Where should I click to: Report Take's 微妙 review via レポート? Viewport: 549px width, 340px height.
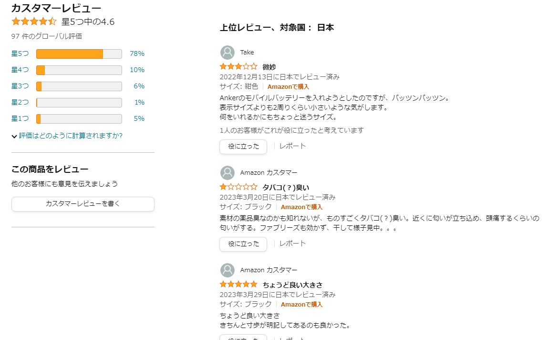click(292, 146)
